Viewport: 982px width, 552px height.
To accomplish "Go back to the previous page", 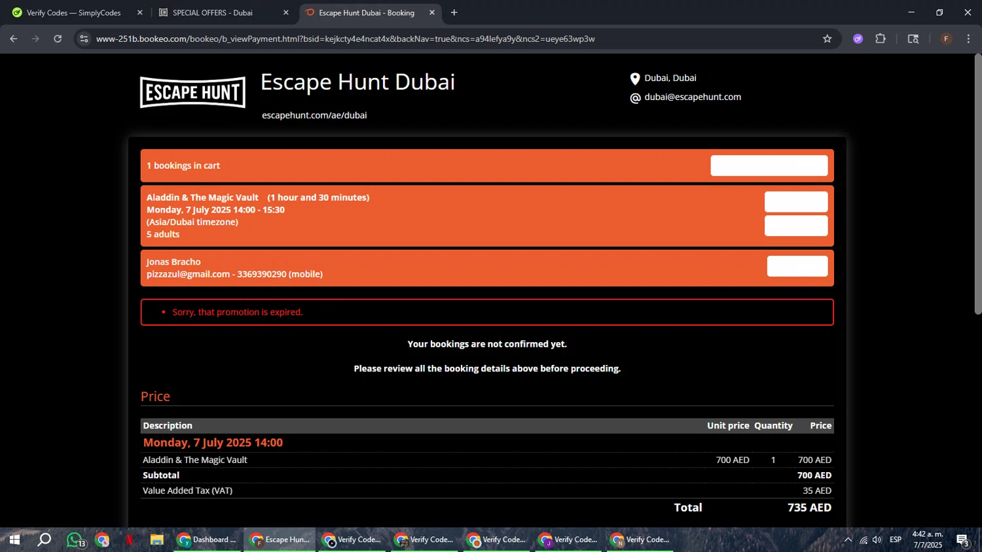I will pos(13,39).
